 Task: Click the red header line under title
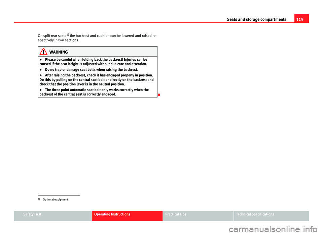(x=154, y=22)
